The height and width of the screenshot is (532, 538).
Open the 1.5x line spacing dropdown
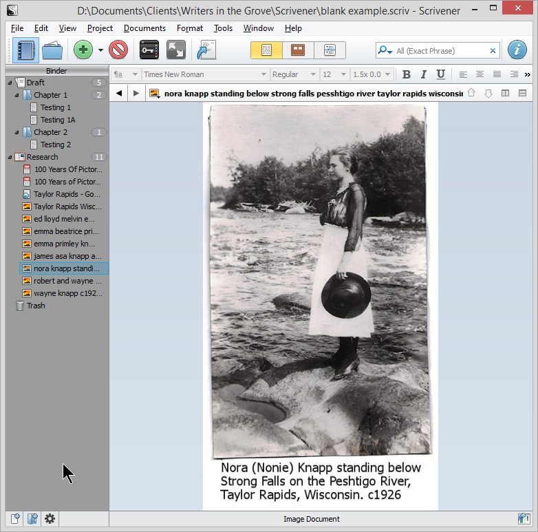pyautogui.click(x=372, y=74)
